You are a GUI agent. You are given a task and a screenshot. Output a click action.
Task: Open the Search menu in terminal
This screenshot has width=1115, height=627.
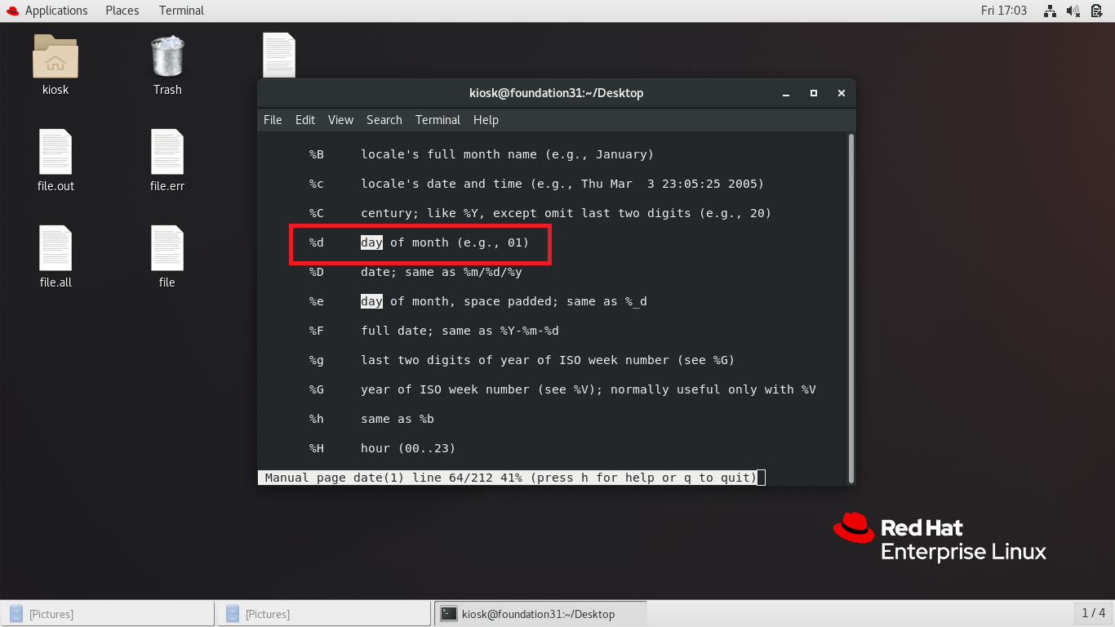click(384, 120)
